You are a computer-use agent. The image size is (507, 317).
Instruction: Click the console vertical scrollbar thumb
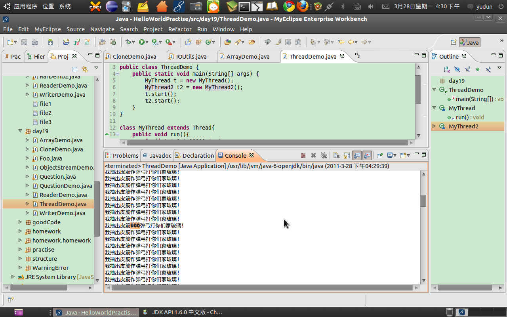423,201
